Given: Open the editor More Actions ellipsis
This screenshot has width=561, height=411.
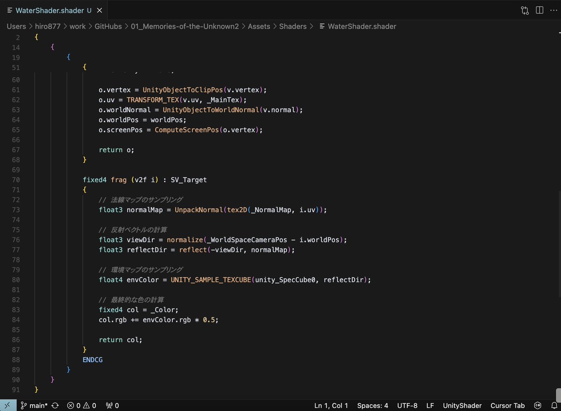Looking at the screenshot, I should (x=554, y=10).
